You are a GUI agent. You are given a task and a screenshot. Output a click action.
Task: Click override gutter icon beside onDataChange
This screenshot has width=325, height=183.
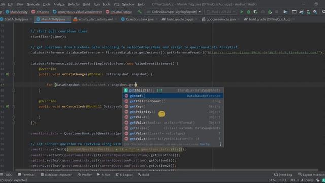click(x=7, y=74)
